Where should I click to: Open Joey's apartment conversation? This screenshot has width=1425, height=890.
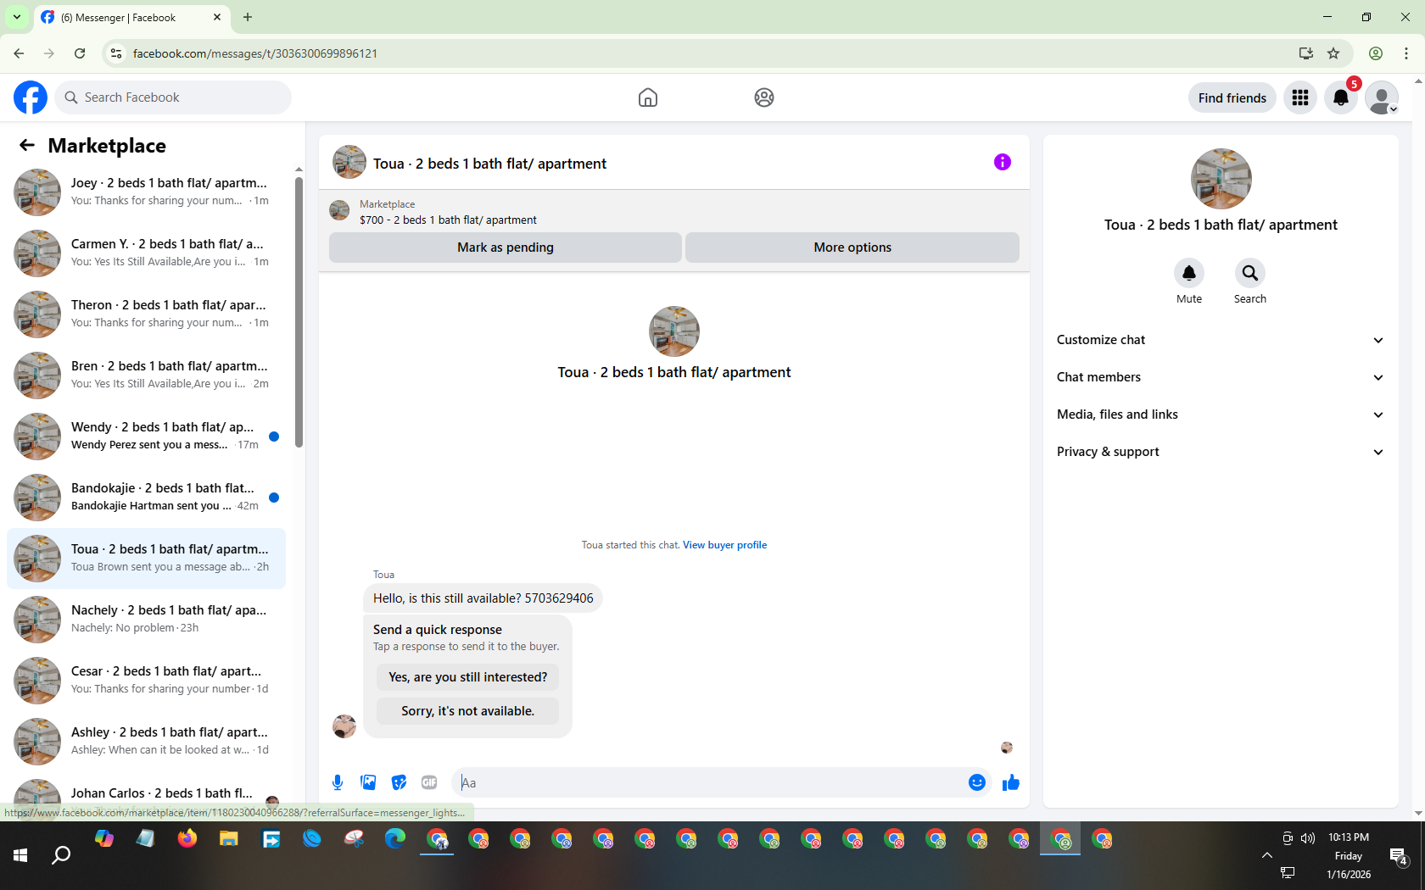pyautogui.click(x=146, y=192)
